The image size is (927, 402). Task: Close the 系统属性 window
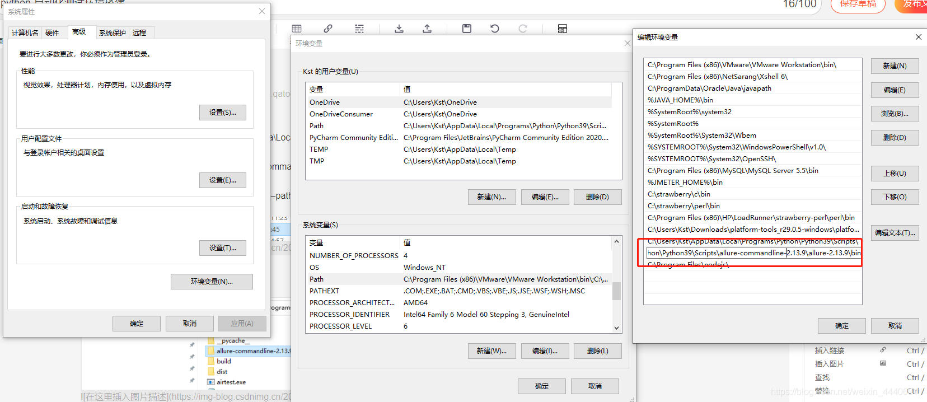261,11
